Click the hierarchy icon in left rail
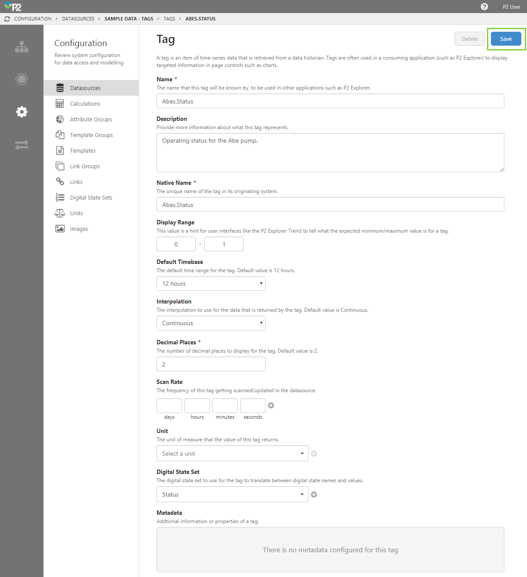This screenshot has width=527, height=577. click(22, 47)
